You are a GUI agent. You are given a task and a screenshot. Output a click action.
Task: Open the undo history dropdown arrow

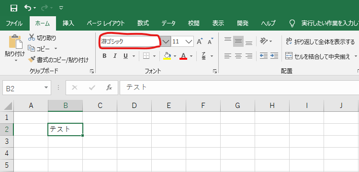click(x=34, y=8)
